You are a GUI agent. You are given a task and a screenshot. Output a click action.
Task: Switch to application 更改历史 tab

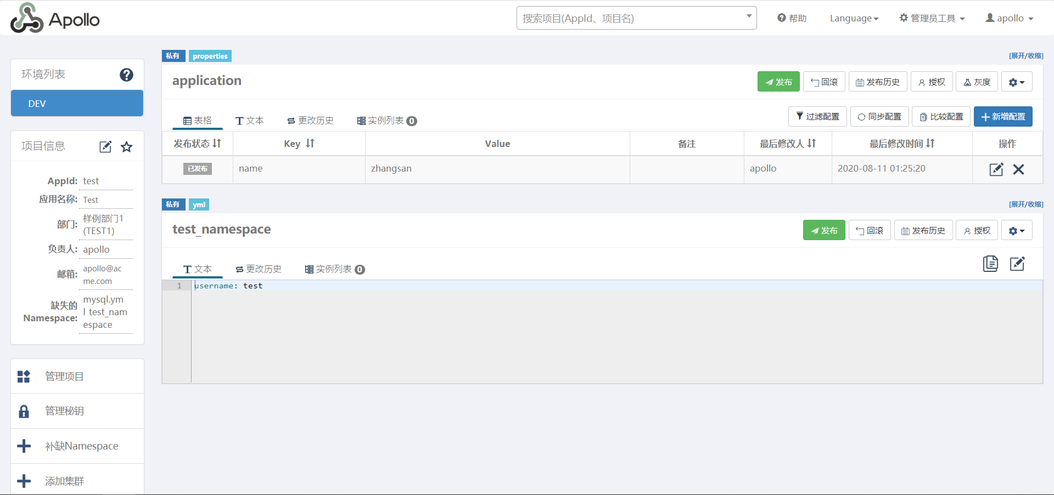tap(310, 121)
